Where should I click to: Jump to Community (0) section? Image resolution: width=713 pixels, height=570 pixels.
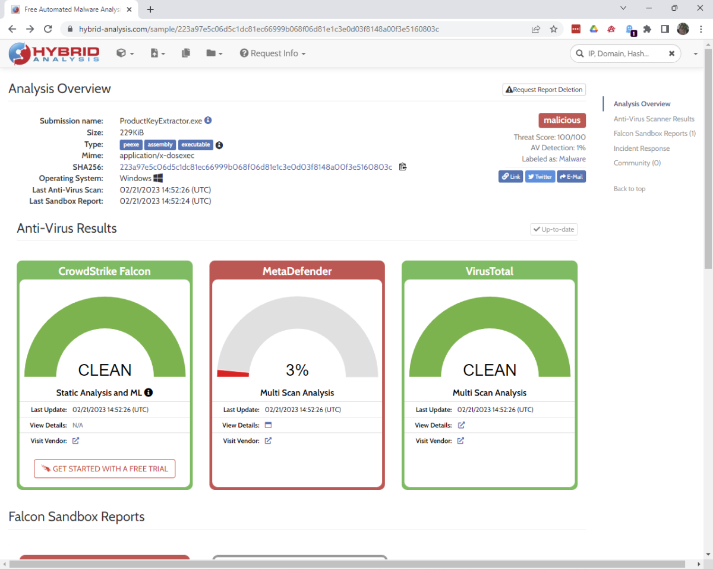(637, 163)
